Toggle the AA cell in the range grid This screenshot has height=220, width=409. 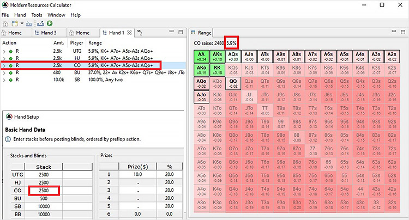click(201, 56)
